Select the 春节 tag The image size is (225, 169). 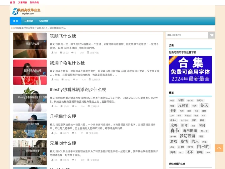coord(175,131)
